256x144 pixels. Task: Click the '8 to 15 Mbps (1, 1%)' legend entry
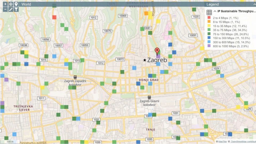(226, 22)
